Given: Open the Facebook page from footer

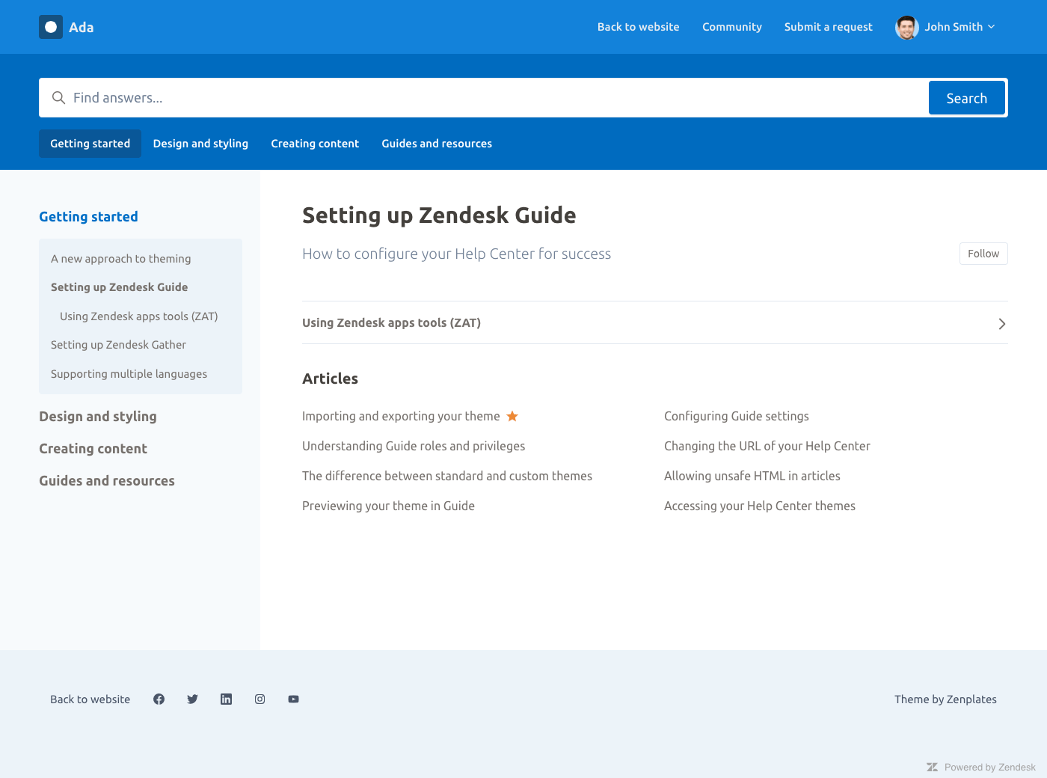Looking at the screenshot, I should click(159, 699).
